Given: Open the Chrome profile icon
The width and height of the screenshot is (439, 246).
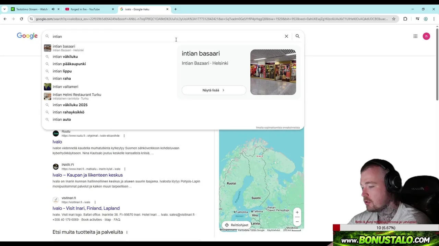Looking at the screenshot, I should (426, 19).
